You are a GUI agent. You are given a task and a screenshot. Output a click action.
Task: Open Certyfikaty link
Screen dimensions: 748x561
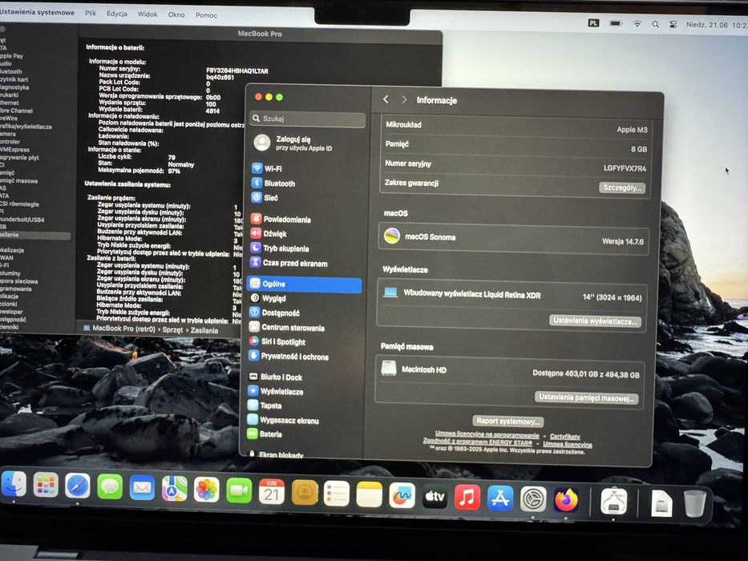pyautogui.click(x=565, y=437)
